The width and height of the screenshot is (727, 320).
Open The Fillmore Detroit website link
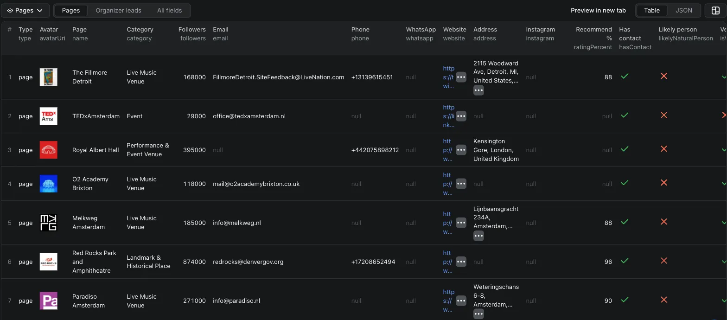448,77
